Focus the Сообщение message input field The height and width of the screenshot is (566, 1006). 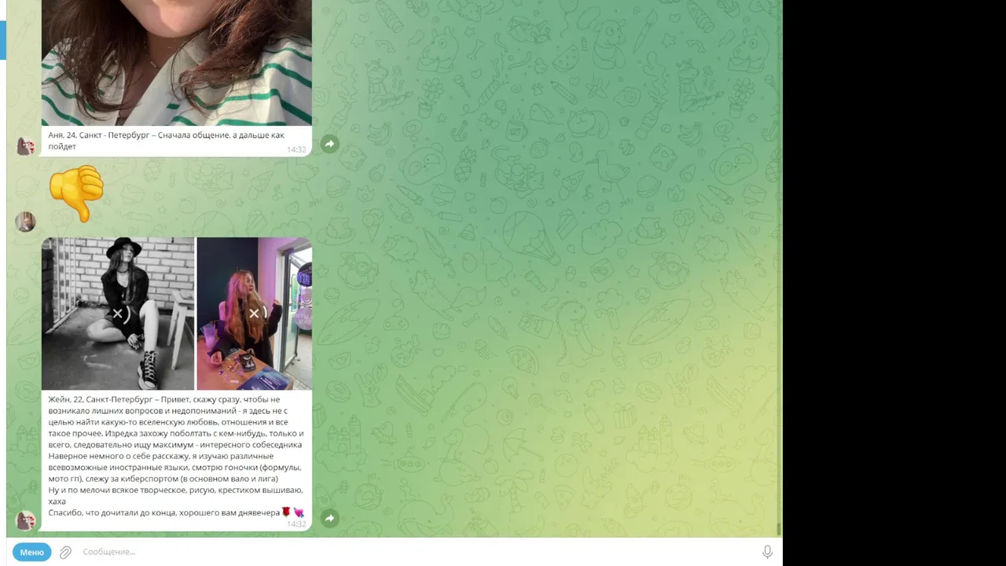[417, 552]
